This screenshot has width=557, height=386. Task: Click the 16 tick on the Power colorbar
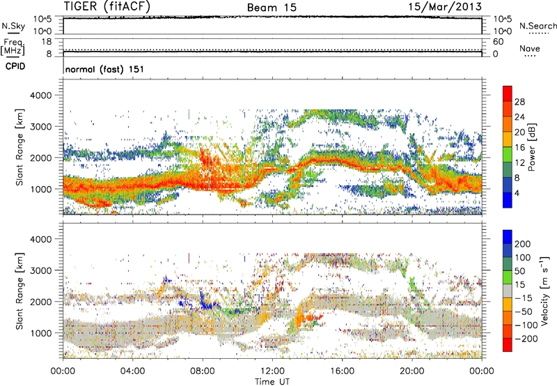tap(519, 148)
